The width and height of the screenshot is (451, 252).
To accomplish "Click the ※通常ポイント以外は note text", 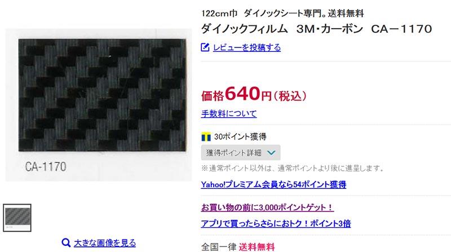I will point(292,169).
